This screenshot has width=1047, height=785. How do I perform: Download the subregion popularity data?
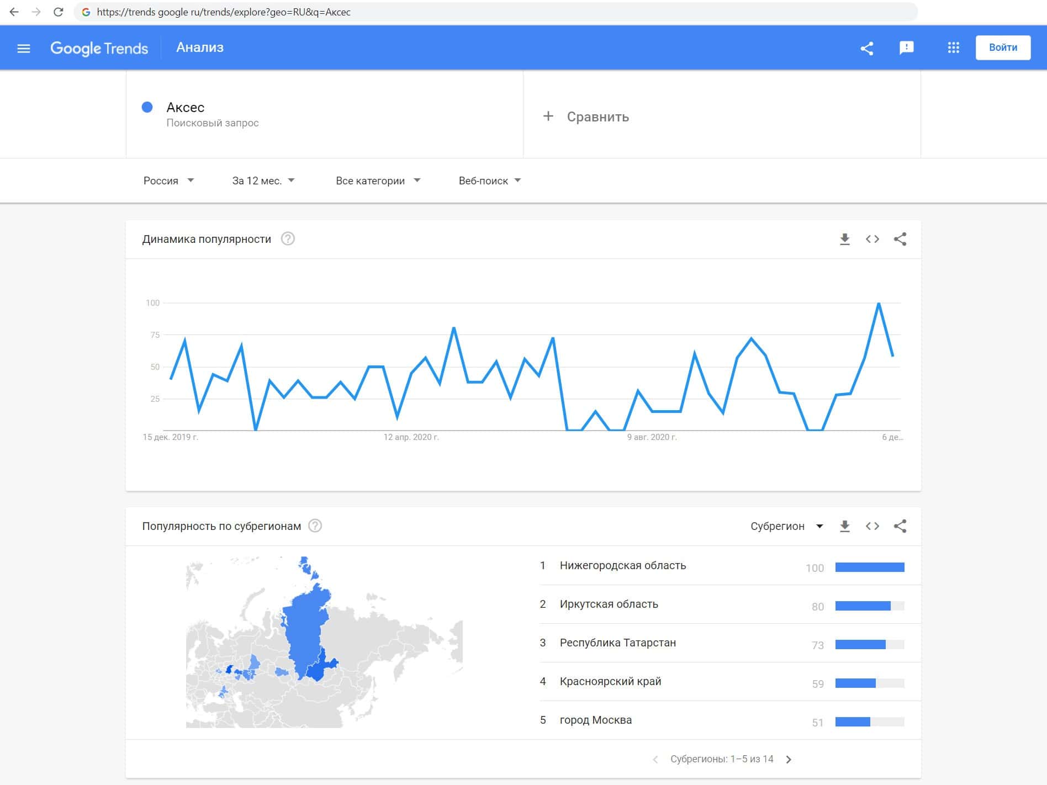point(844,526)
